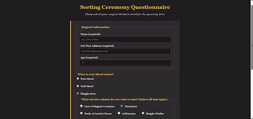This screenshot has height=119, width=253.
Task: Click the Pure-blood label text
Action: [87, 79]
